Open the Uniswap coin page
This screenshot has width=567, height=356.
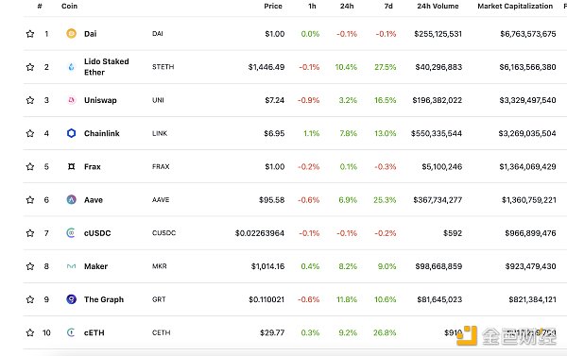click(x=100, y=100)
